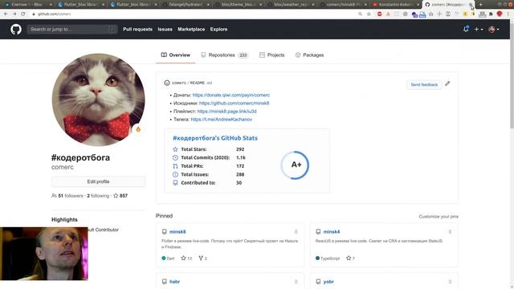The height and width of the screenshot is (289, 514).
Task: Click the Total Commits clock icon
Action: [175, 157]
